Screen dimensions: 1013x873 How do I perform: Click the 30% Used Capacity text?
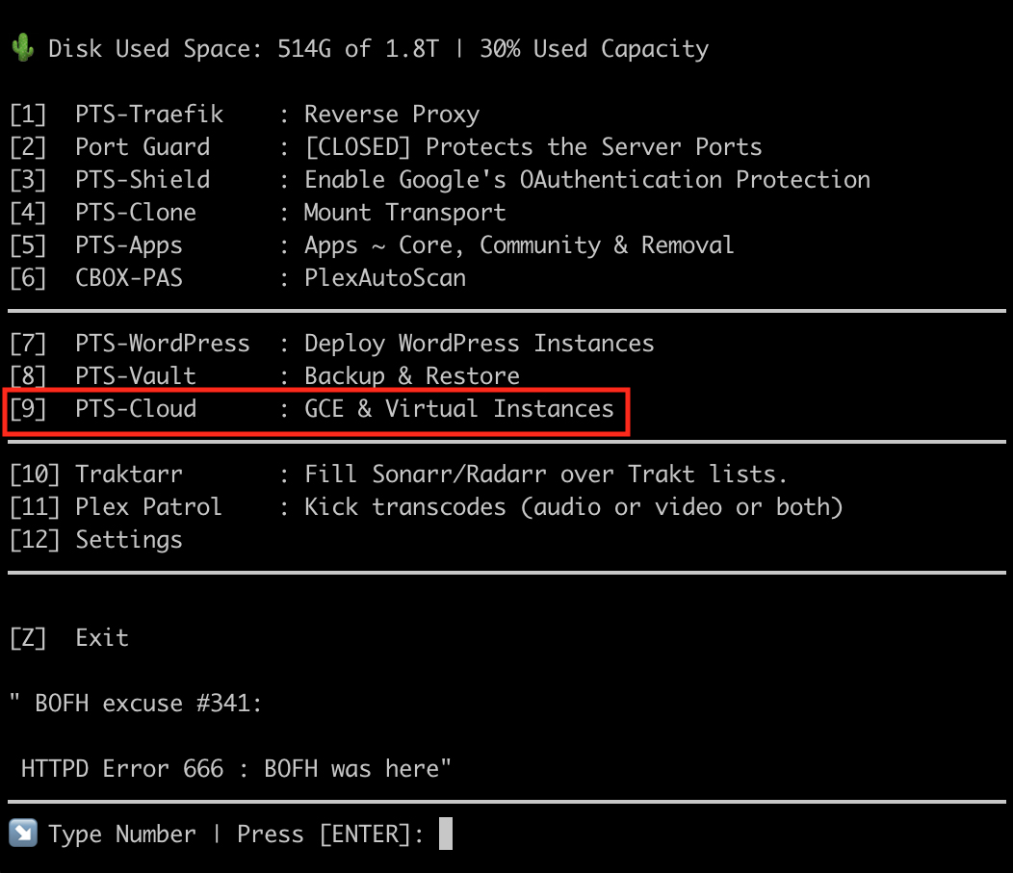tap(593, 48)
